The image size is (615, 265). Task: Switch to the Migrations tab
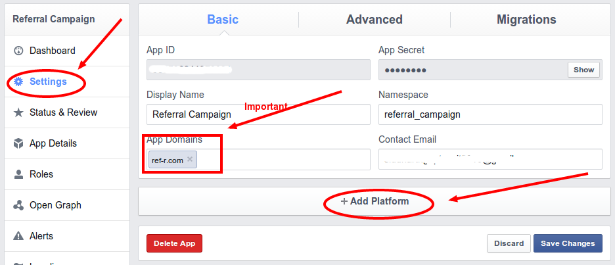(526, 20)
